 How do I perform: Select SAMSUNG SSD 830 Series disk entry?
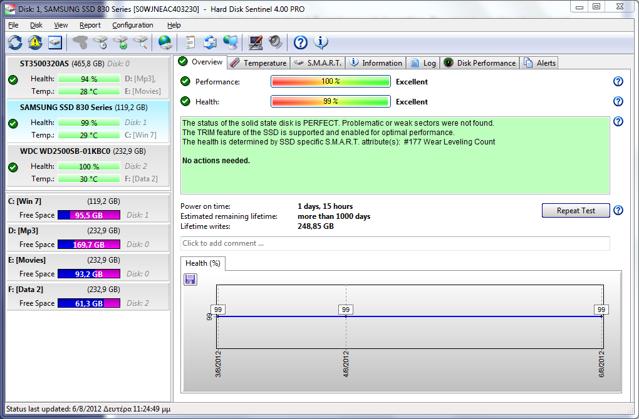click(88, 121)
